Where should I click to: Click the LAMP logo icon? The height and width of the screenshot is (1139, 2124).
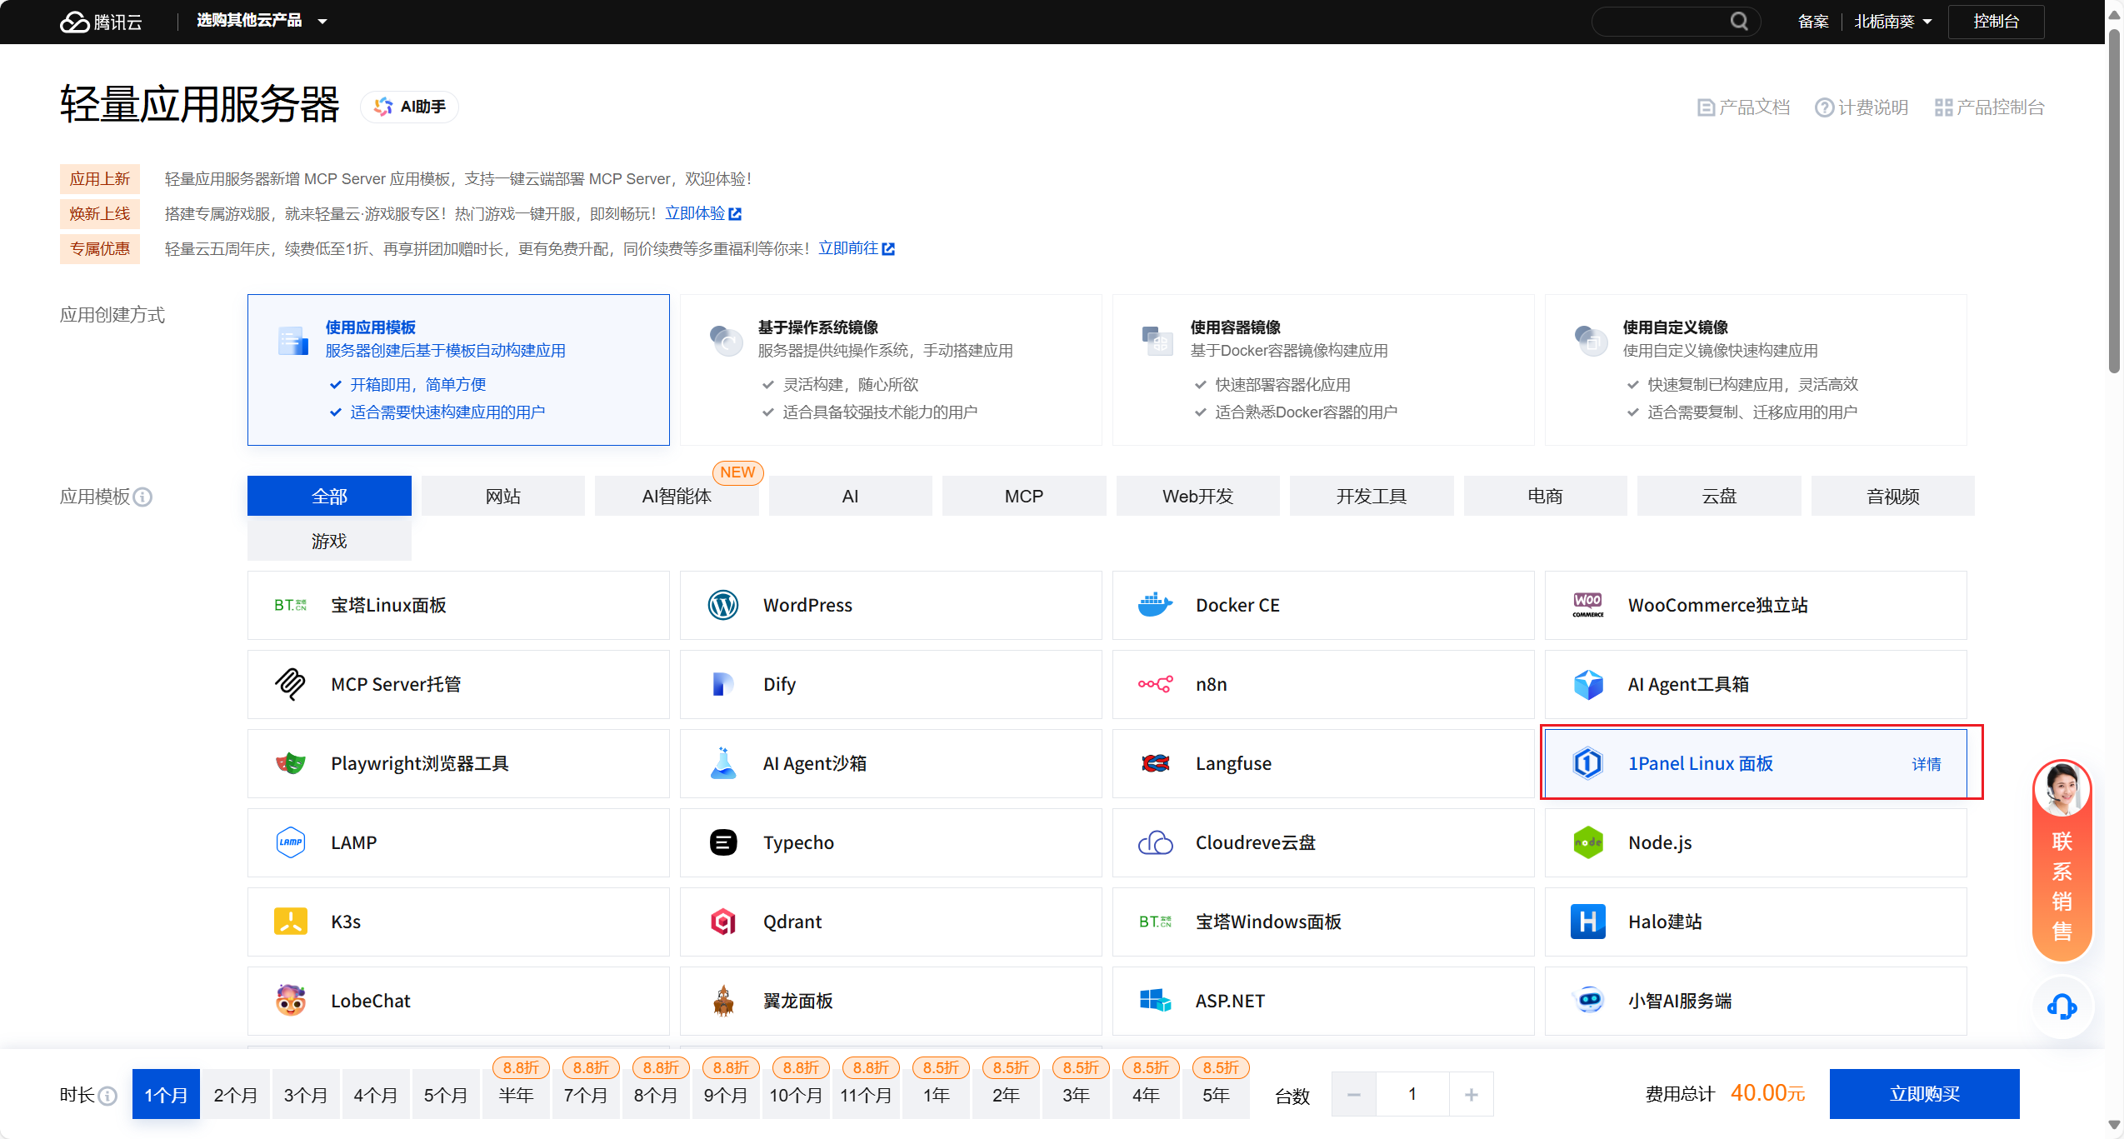[290, 842]
